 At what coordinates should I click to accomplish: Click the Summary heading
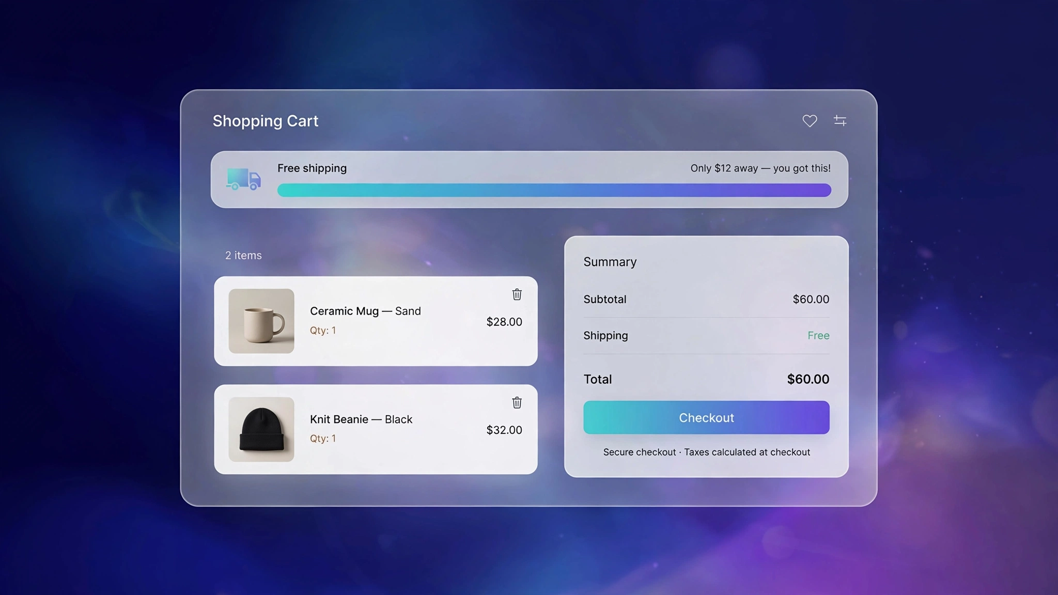point(610,262)
